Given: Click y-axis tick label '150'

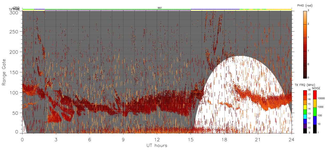Looking at the screenshot, I should [x=14, y=72].
